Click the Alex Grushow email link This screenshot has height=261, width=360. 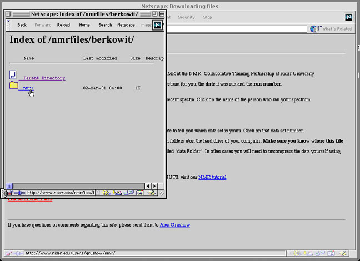tap(174, 225)
